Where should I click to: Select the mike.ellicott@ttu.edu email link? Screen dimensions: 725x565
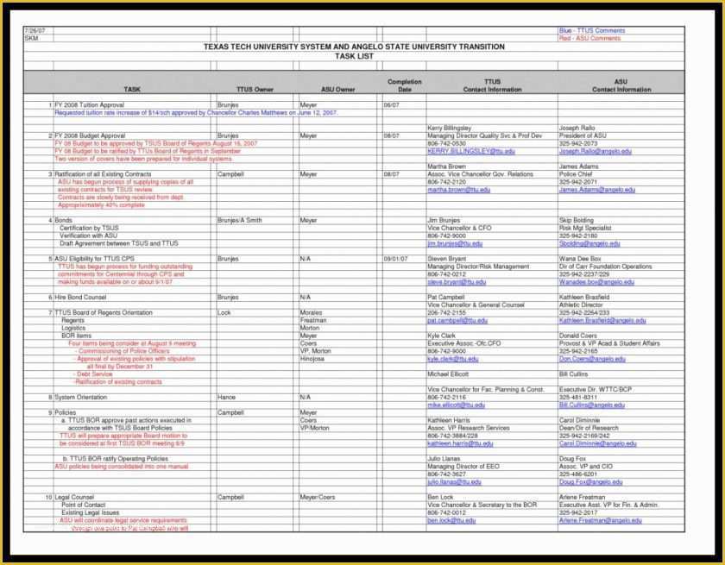(456, 405)
